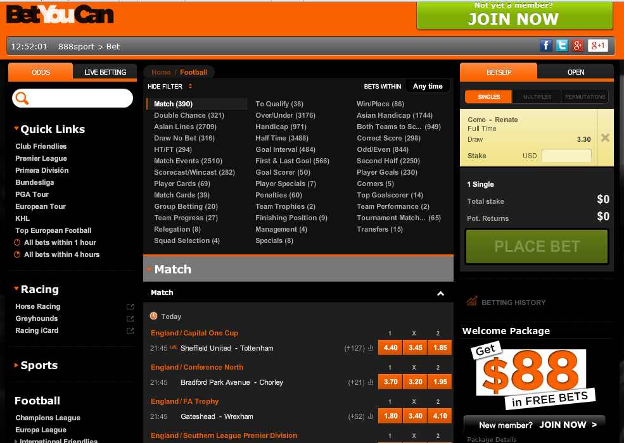Open Greyhounds external link icon
624x443 pixels.
(130, 318)
